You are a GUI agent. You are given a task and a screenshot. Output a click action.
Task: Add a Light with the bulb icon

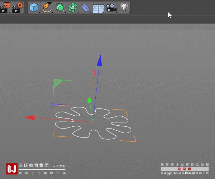click(124, 8)
